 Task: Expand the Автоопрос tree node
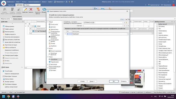48,65
